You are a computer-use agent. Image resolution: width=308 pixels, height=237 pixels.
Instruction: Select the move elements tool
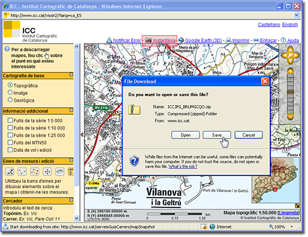point(47,172)
